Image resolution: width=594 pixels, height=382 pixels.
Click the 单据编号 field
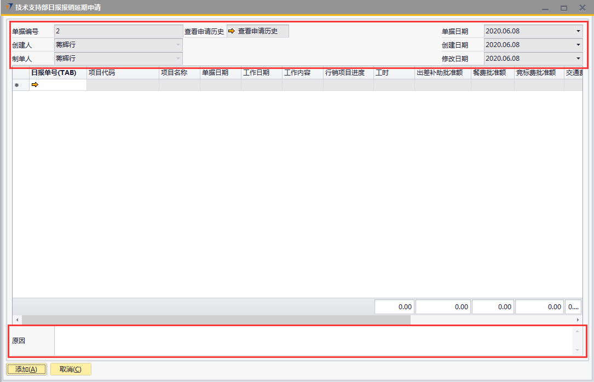119,31
